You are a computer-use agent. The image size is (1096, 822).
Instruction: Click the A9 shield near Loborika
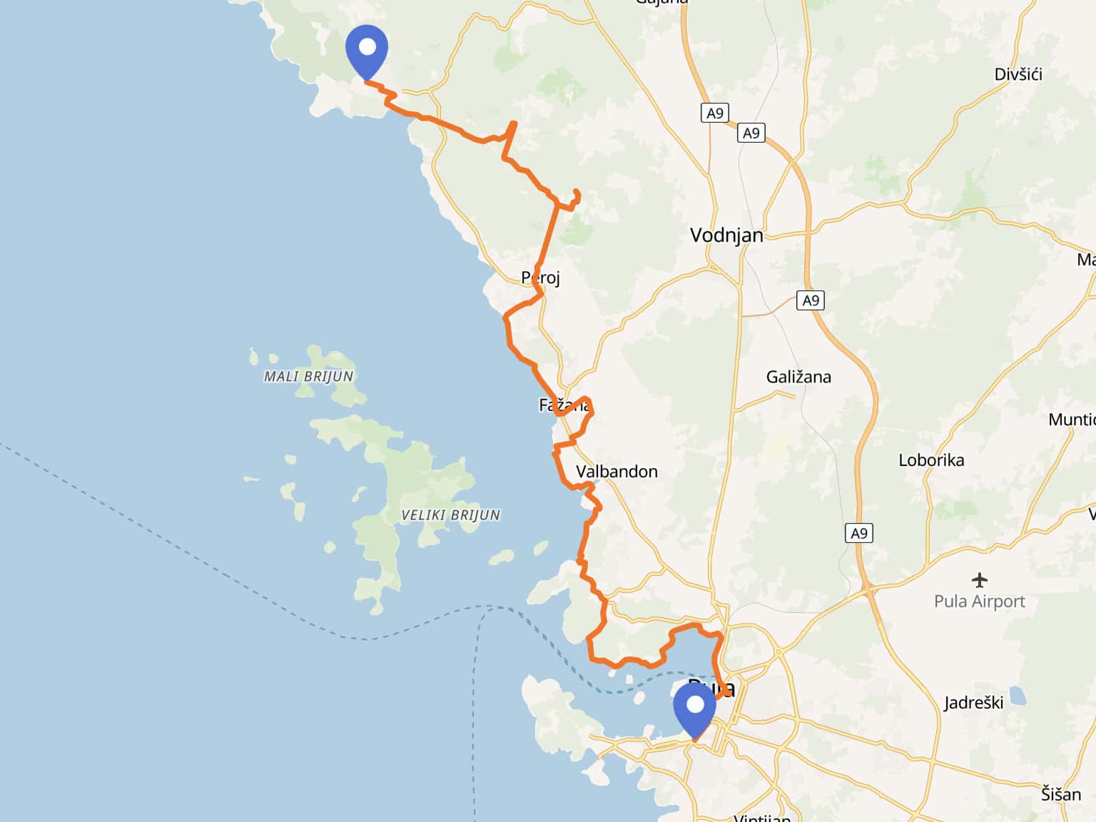[859, 533]
